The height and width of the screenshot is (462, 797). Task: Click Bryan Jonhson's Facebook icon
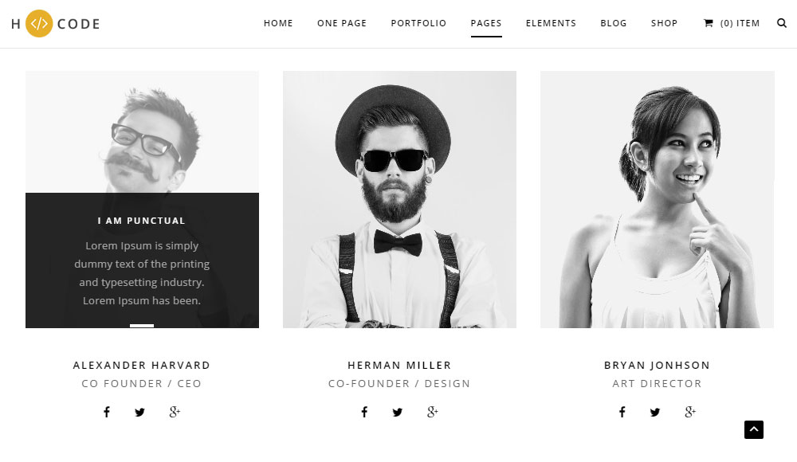point(622,412)
